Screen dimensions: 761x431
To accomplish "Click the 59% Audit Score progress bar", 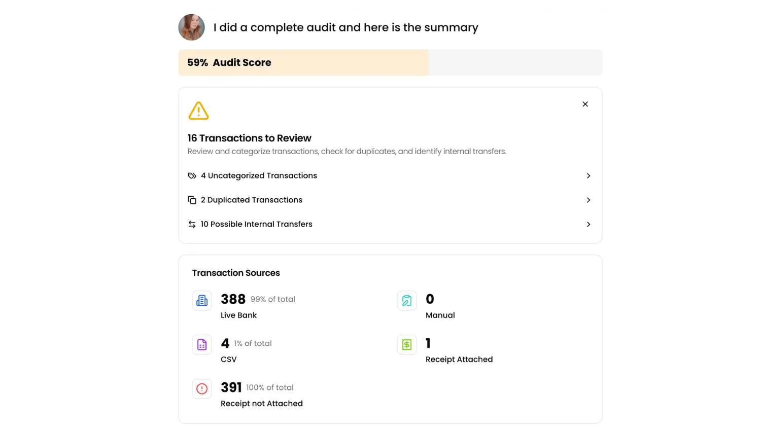I will (390, 63).
